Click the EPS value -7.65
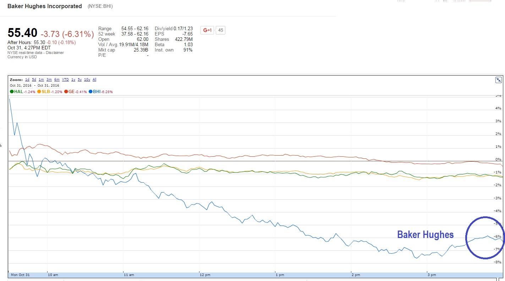Image resolution: width=505 pixels, height=281 pixels. click(187, 34)
